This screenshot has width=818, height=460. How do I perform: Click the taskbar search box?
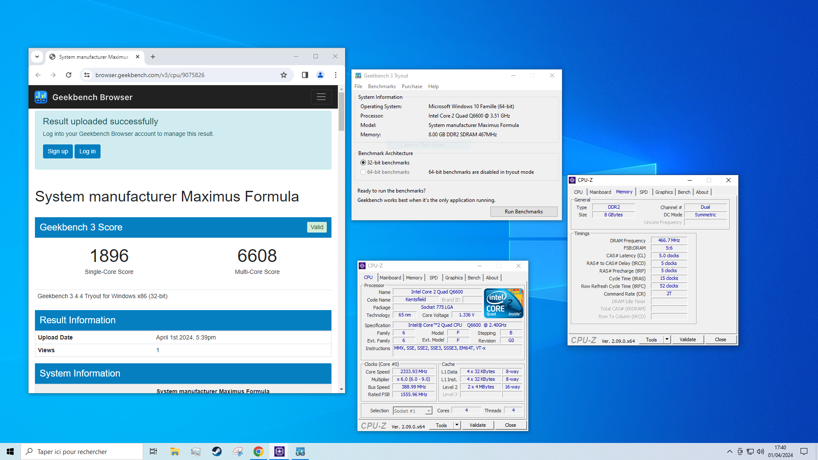click(x=82, y=451)
